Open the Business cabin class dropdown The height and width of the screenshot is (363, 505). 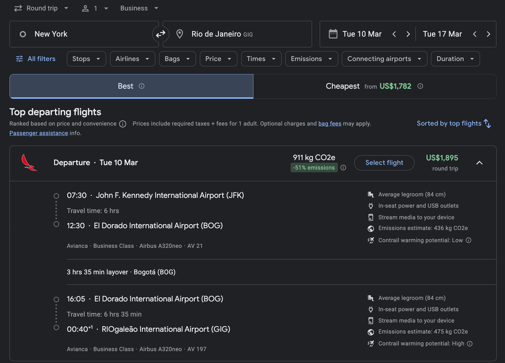click(139, 8)
